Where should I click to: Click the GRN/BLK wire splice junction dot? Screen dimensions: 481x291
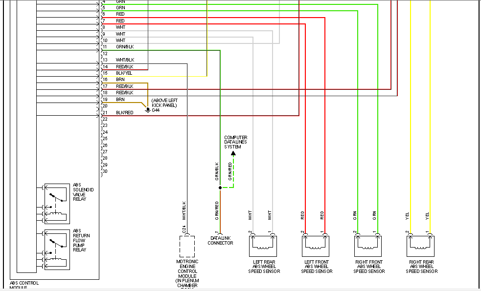tap(220, 187)
